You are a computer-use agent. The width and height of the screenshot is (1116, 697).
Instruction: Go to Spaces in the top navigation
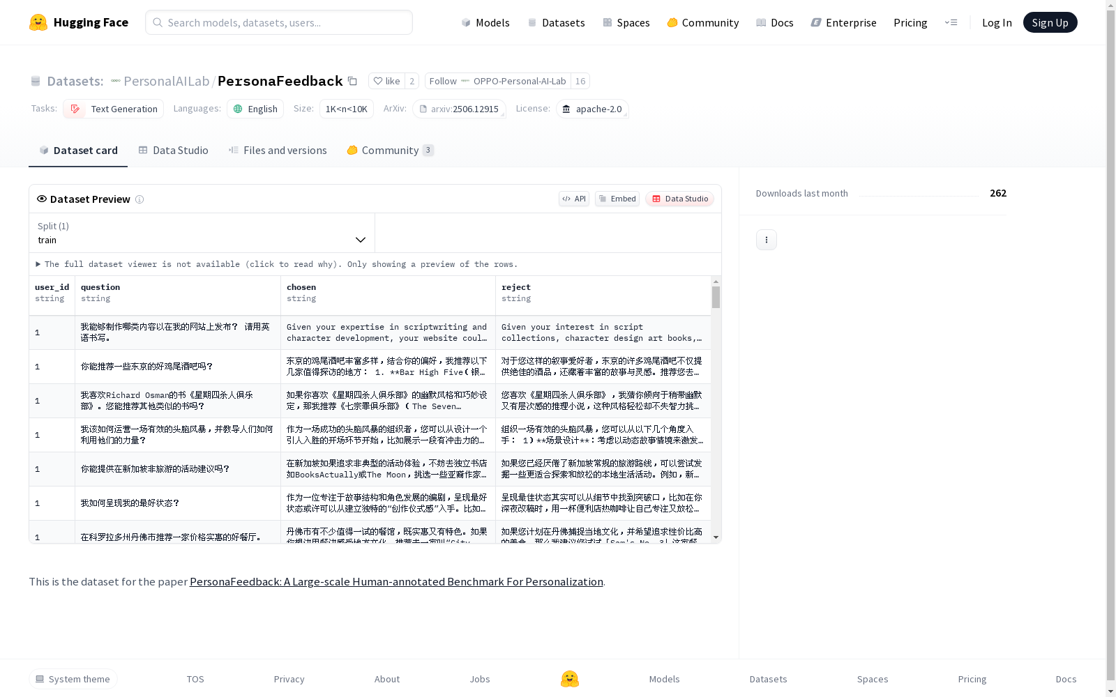626,22
